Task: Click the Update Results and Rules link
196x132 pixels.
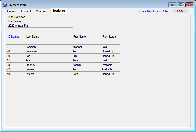Action: (x=153, y=11)
